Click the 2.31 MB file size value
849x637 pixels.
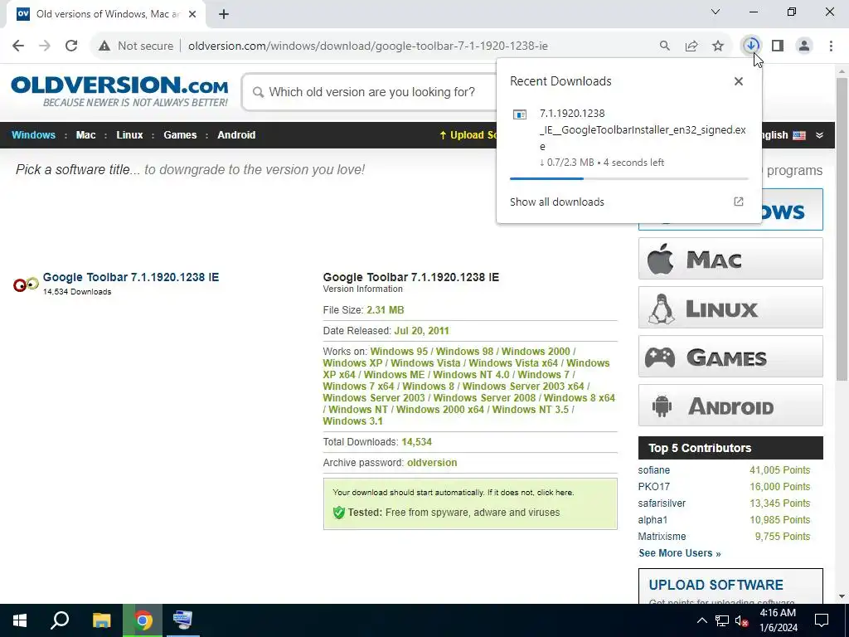coord(385,310)
